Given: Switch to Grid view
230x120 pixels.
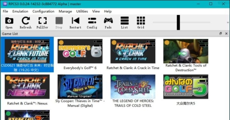Looking at the screenshot, I should pyautogui.click(x=141, y=23).
